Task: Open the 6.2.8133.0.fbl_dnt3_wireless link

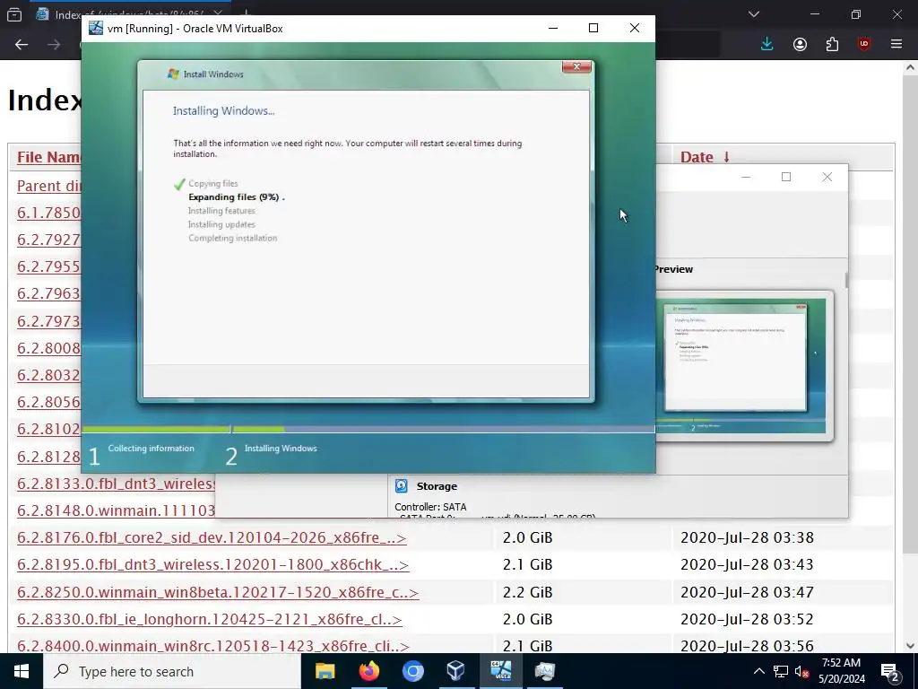Action: pos(116,484)
